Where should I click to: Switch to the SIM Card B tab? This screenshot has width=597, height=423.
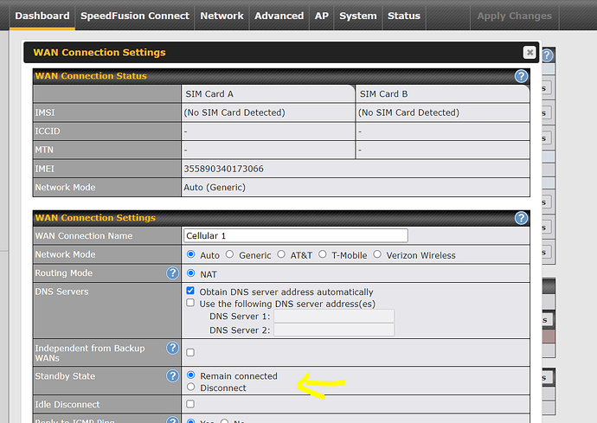pos(383,94)
